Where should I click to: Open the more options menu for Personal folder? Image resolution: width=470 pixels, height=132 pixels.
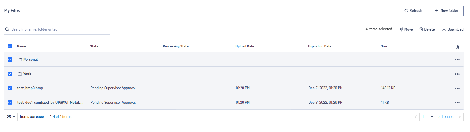click(x=457, y=60)
